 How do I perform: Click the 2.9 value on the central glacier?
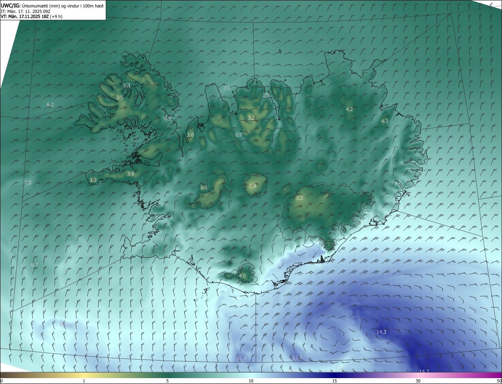click(x=253, y=185)
